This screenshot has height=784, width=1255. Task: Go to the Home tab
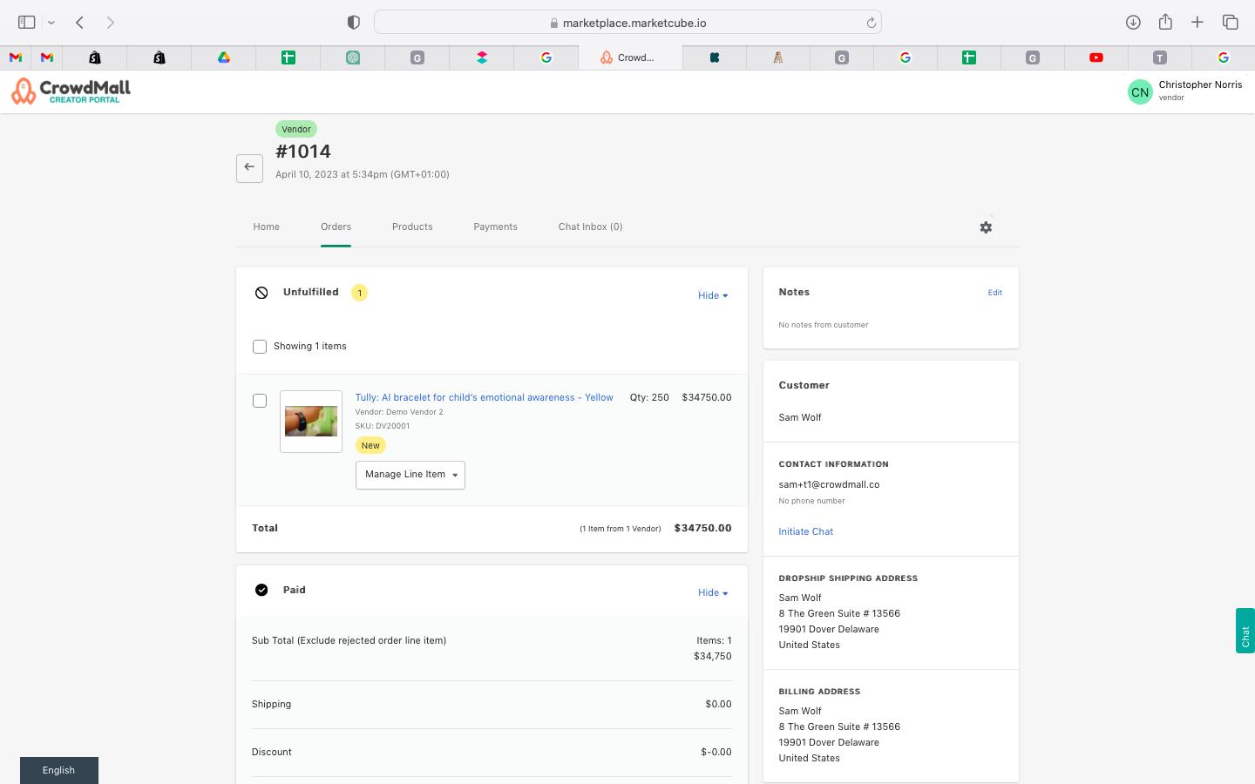pyautogui.click(x=267, y=226)
